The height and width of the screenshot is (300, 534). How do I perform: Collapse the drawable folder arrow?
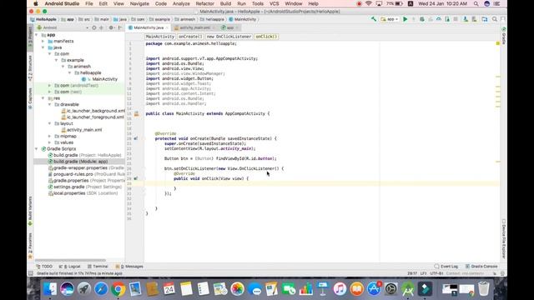coord(50,104)
